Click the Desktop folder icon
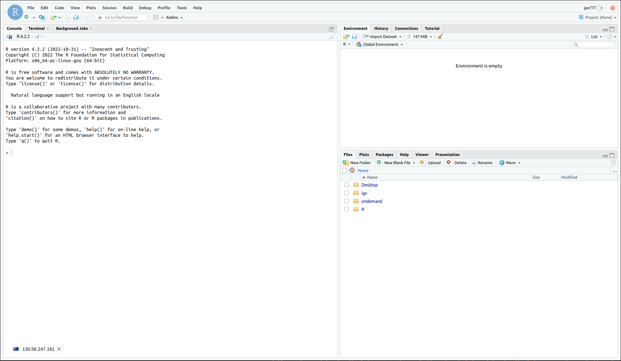 (356, 185)
